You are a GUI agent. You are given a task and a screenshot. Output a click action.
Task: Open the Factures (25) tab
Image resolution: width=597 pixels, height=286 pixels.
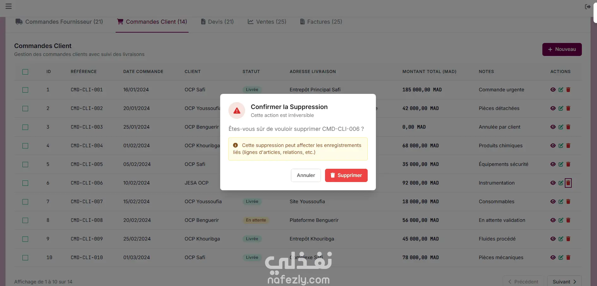[321, 22]
